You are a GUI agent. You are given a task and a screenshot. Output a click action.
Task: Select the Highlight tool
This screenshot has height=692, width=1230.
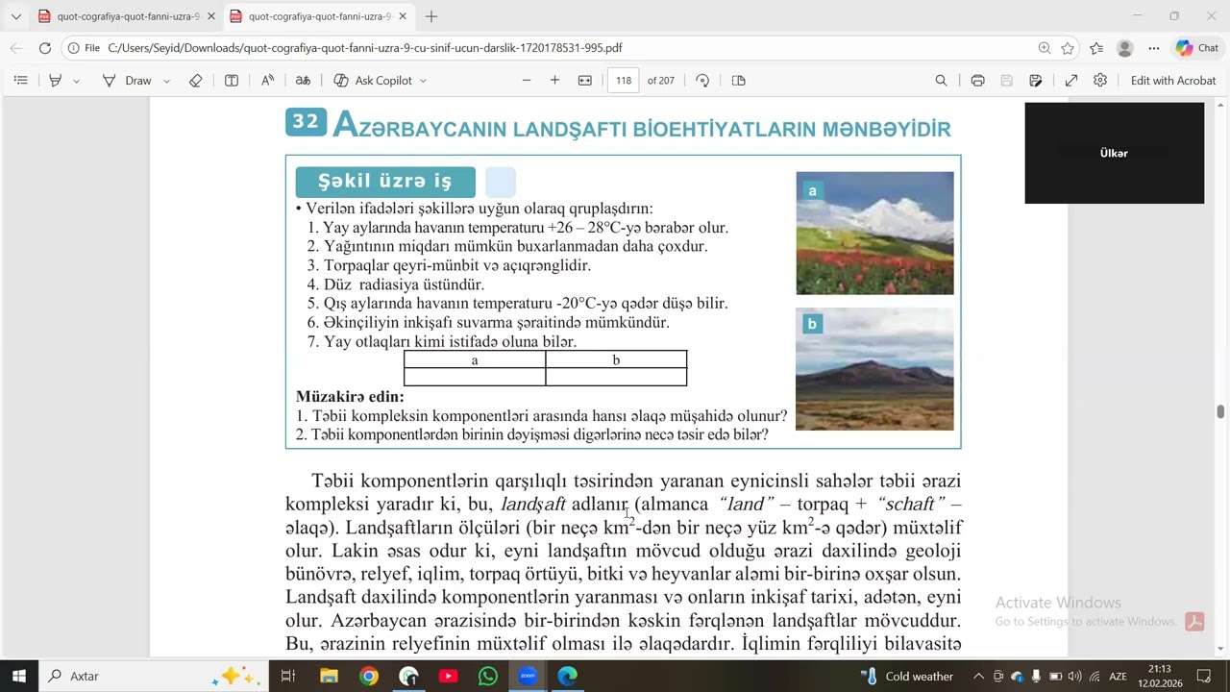point(55,81)
